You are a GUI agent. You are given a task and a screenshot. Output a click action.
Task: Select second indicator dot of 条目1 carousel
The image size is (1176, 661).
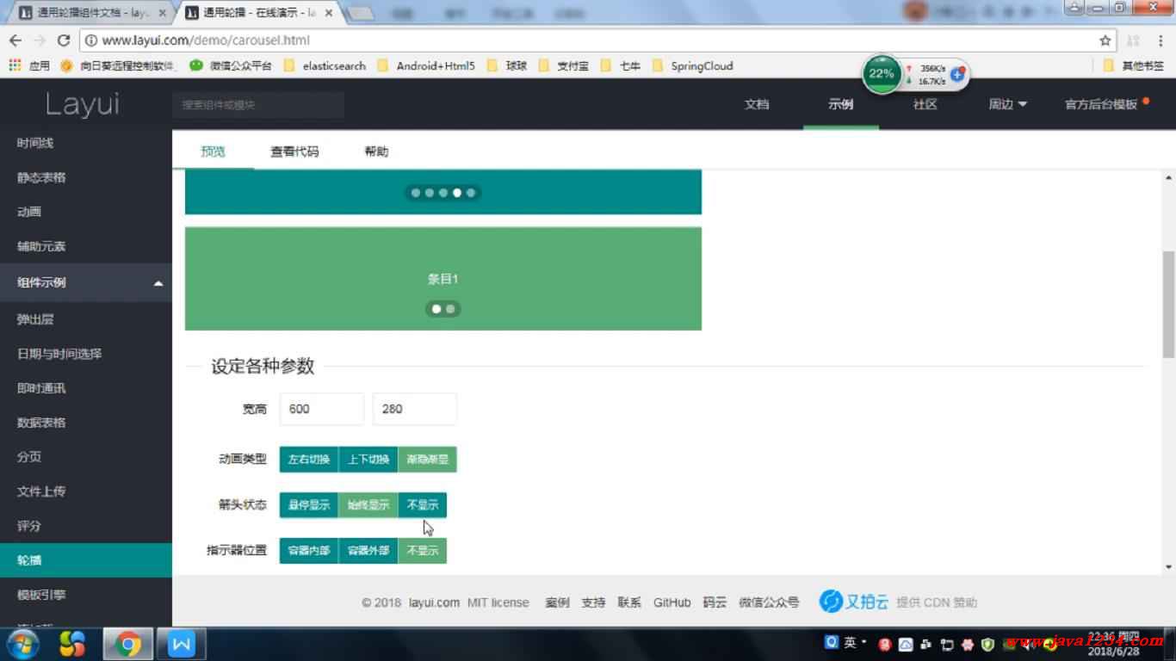(x=450, y=309)
